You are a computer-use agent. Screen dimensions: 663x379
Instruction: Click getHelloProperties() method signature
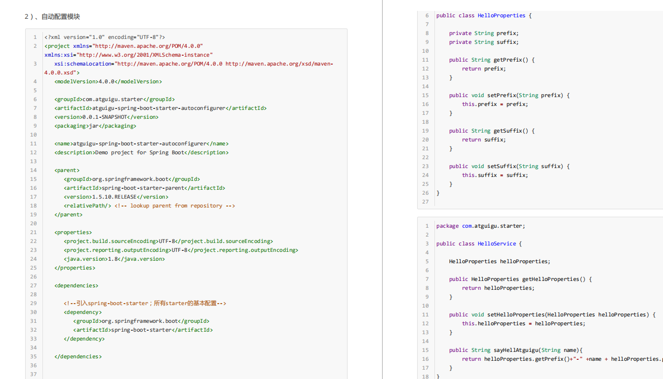point(520,279)
